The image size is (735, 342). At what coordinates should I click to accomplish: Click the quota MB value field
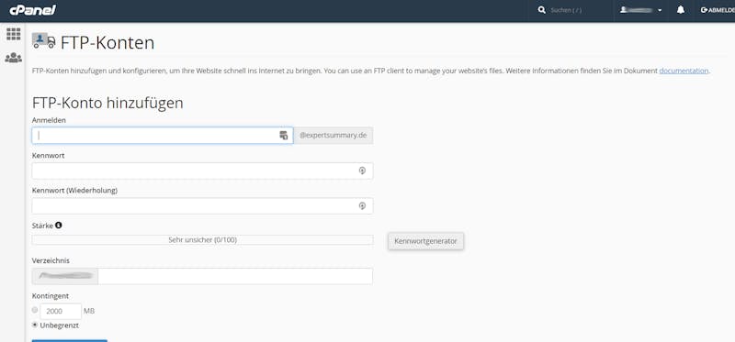pos(61,311)
